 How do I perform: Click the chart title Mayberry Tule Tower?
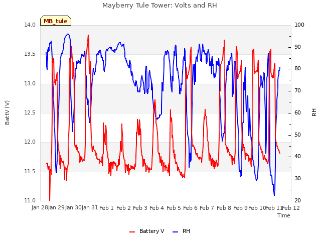159,6
